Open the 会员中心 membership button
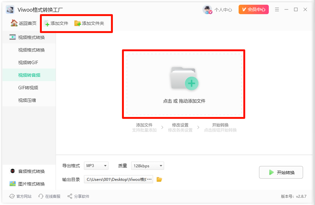Screen dimensions: 315x205 click(253, 9)
